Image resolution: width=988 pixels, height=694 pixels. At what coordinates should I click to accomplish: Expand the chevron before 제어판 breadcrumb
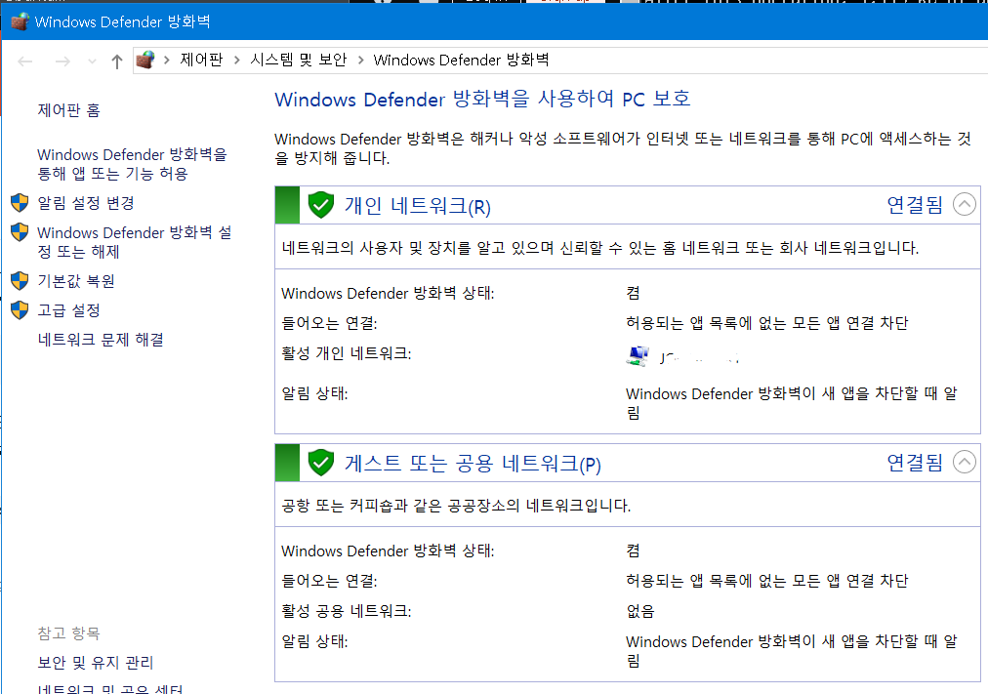coord(167,60)
